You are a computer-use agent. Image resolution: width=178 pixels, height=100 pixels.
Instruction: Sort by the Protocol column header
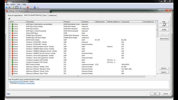[x=72, y=22]
